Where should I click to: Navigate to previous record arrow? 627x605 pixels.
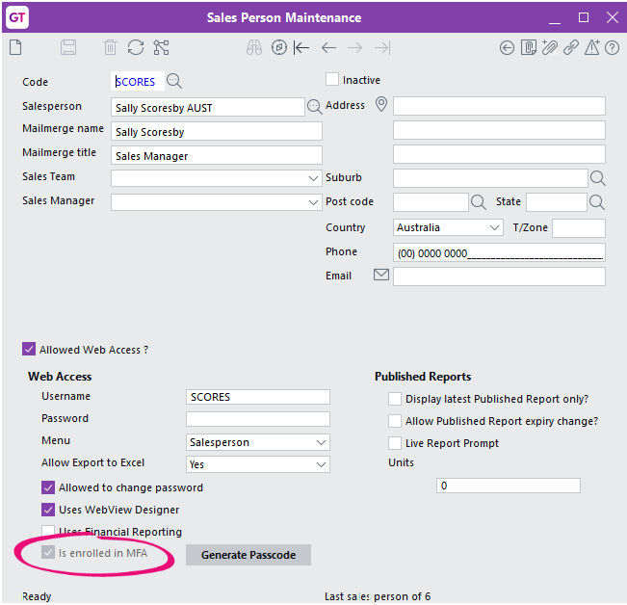[328, 48]
